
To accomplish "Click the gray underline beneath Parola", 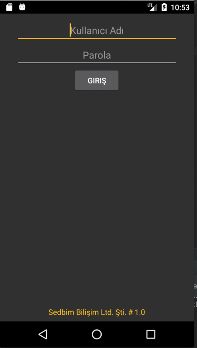I will 97,63.
